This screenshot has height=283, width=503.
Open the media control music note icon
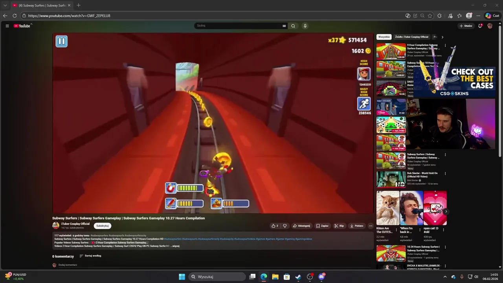[450, 16]
